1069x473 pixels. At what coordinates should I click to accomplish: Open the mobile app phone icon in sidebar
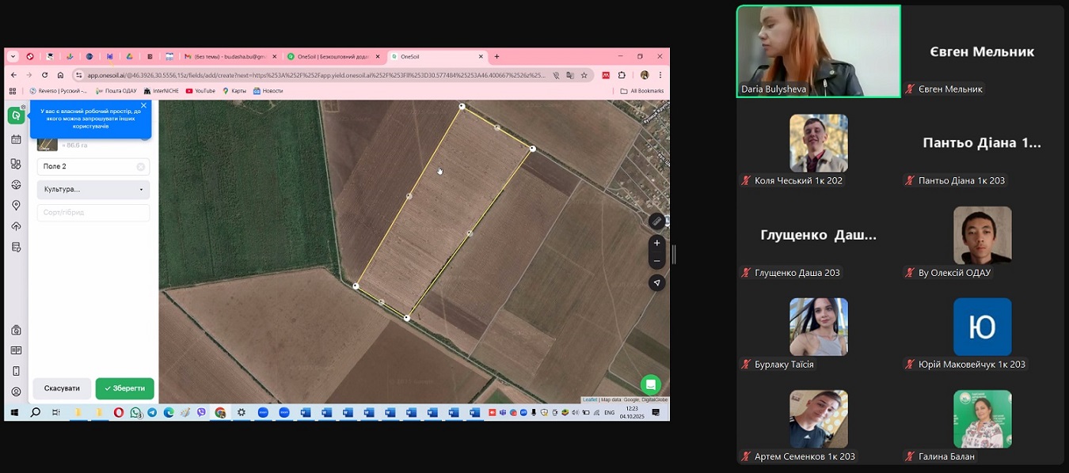tap(16, 371)
